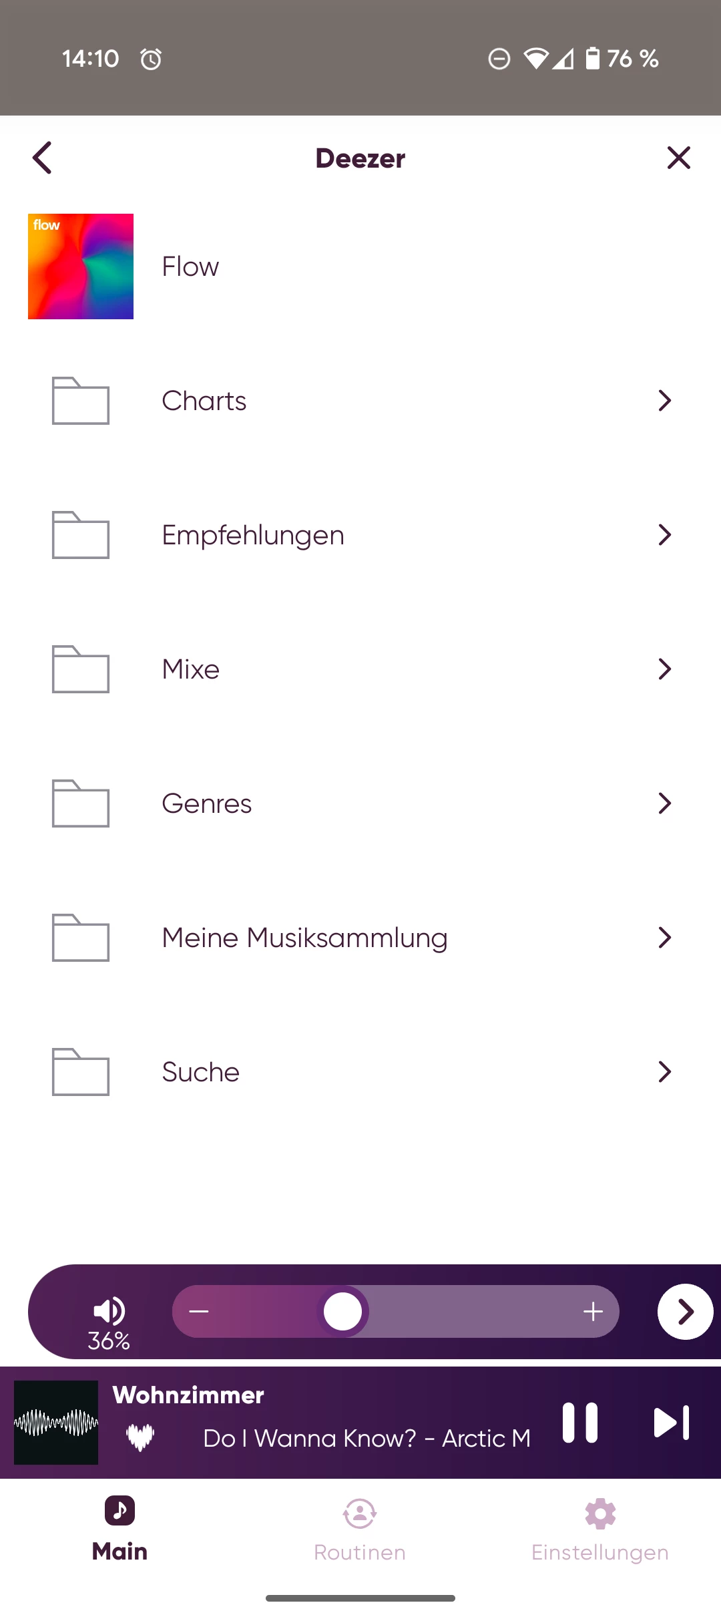
Task: Expand the Mixe chevron arrow
Action: click(x=664, y=669)
